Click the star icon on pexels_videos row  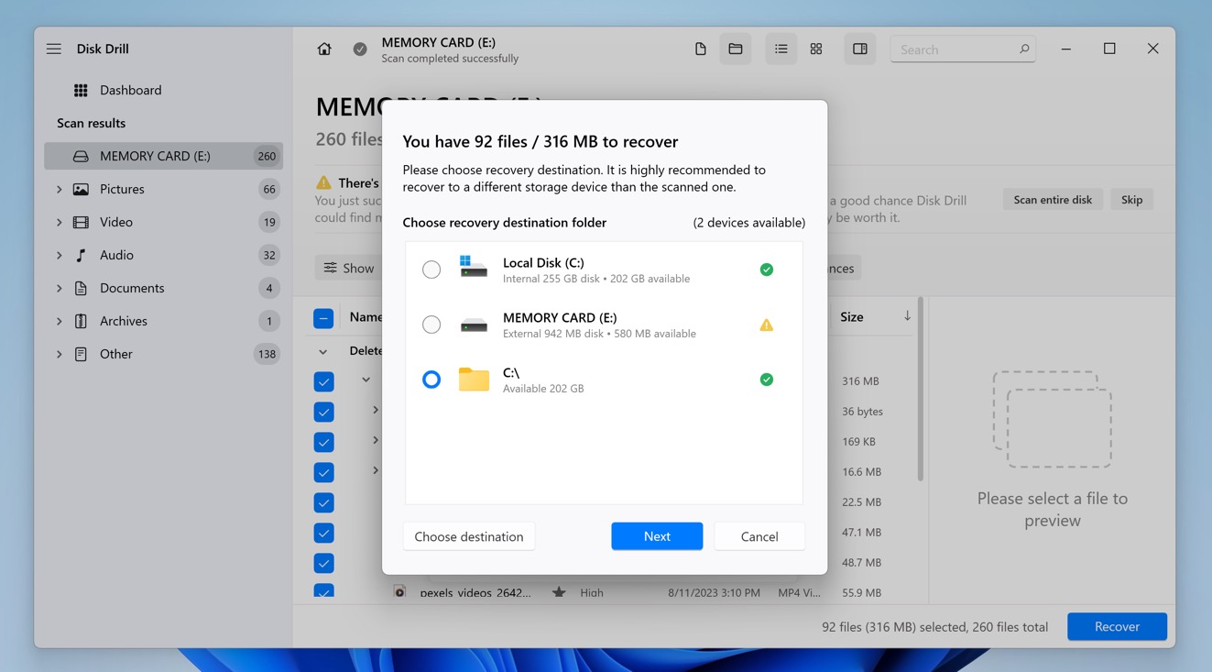click(559, 592)
